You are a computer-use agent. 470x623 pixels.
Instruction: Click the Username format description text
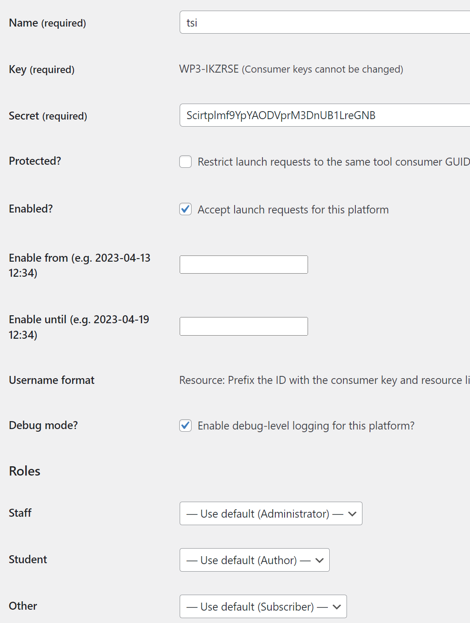tap(310, 380)
